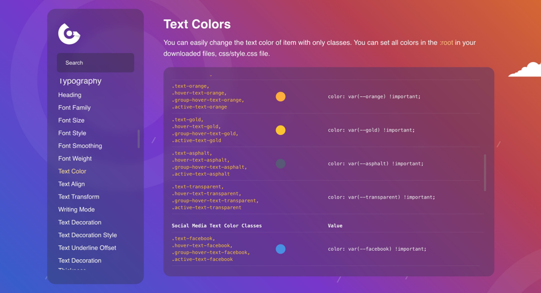The height and width of the screenshot is (293, 541).
Task: Open Writing Mode from the sidebar
Action: pyautogui.click(x=77, y=210)
